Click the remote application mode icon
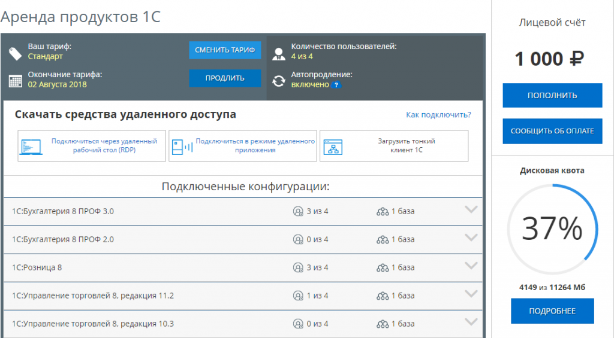The image size is (614, 338). pyautogui.click(x=182, y=147)
